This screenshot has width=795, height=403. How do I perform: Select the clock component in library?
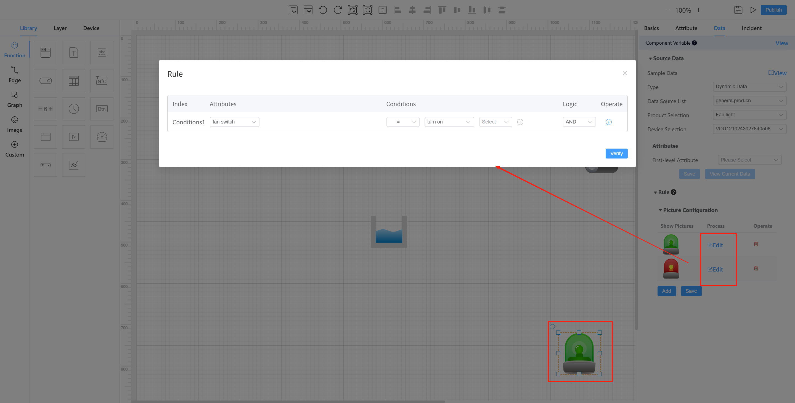pos(73,109)
